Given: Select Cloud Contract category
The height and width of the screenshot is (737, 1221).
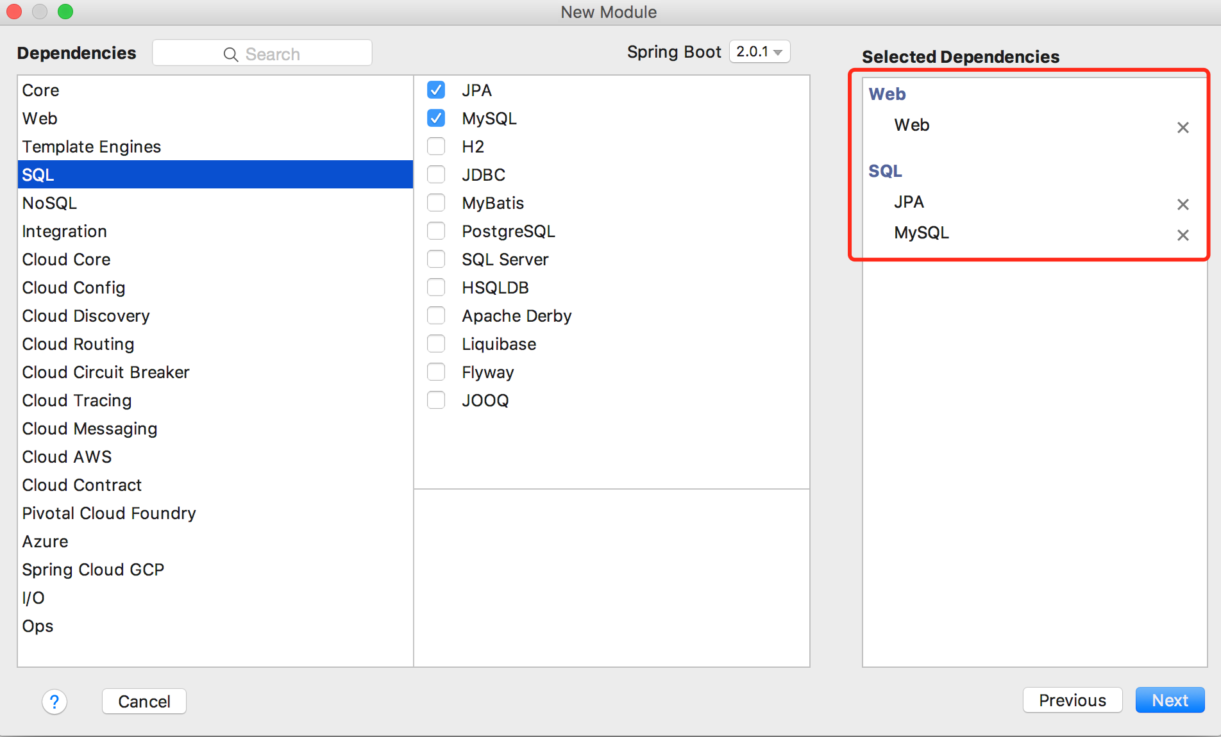Looking at the screenshot, I should coord(215,484).
